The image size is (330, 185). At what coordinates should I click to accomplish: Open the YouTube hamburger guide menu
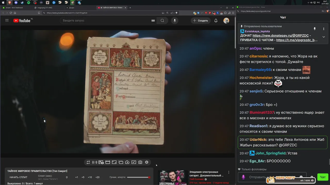(x=7, y=21)
